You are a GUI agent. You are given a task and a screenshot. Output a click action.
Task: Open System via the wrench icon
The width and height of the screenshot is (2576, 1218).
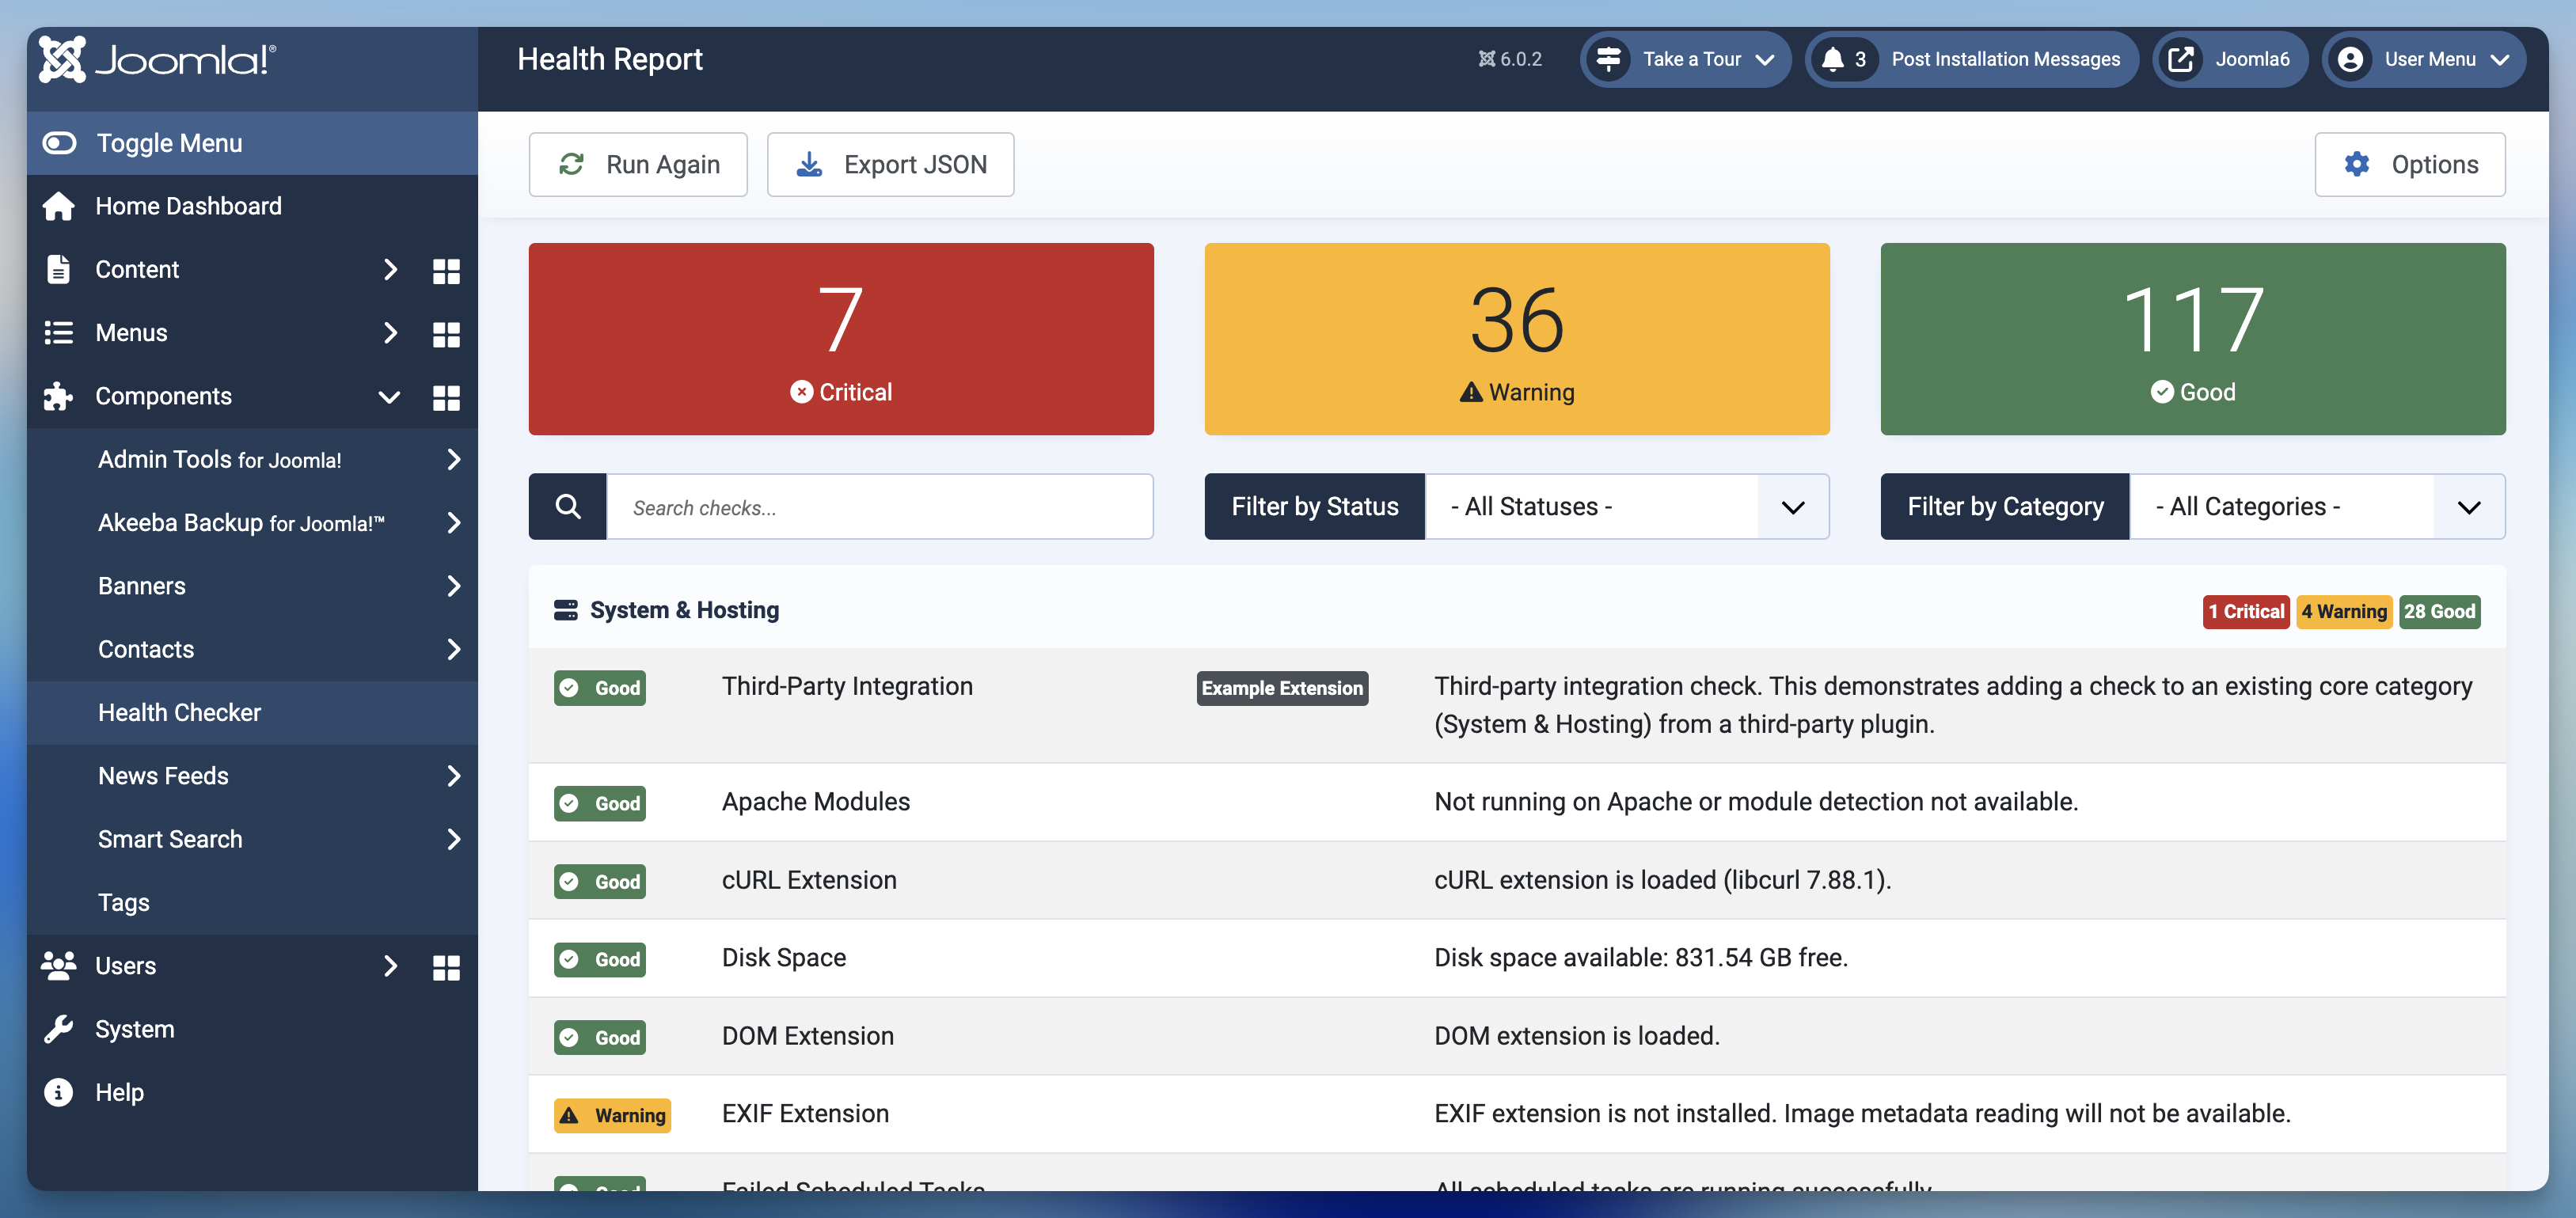[x=58, y=1028]
